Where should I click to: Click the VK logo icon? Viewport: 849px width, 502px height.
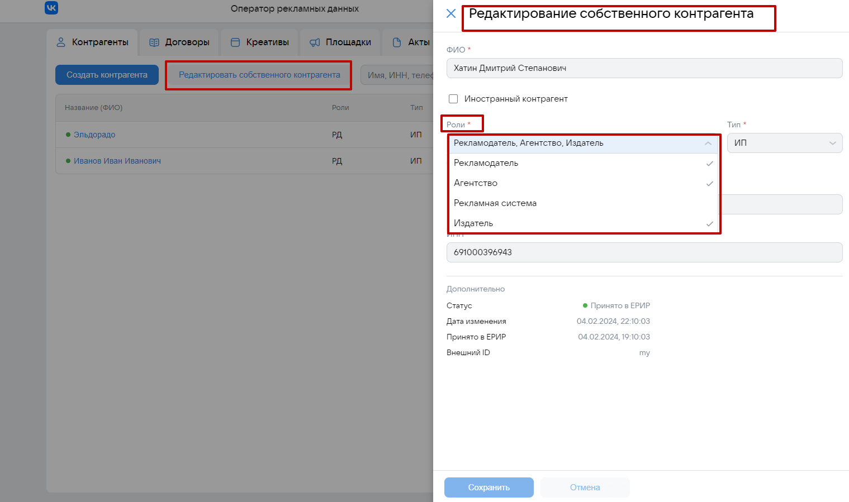[51, 8]
